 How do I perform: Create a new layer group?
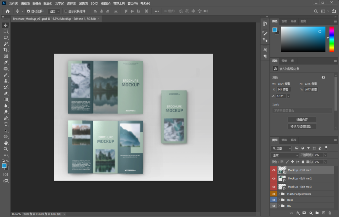[x=317, y=213]
